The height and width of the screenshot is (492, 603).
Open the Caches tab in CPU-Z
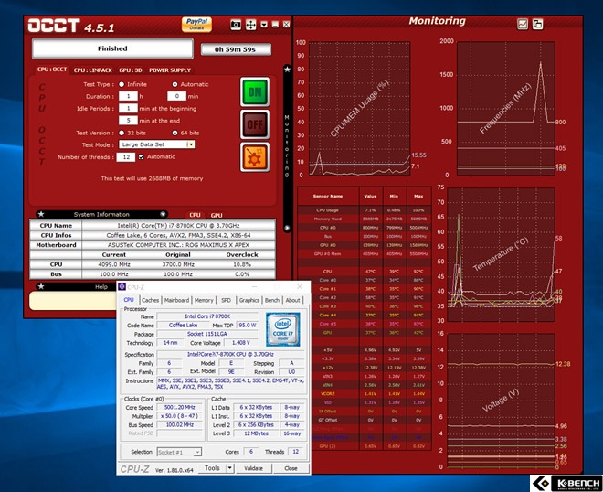(x=150, y=300)
